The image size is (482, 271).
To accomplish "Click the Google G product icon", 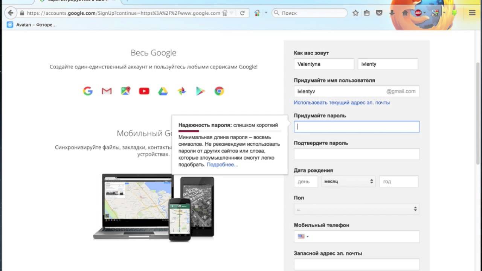I will [88, 91].
